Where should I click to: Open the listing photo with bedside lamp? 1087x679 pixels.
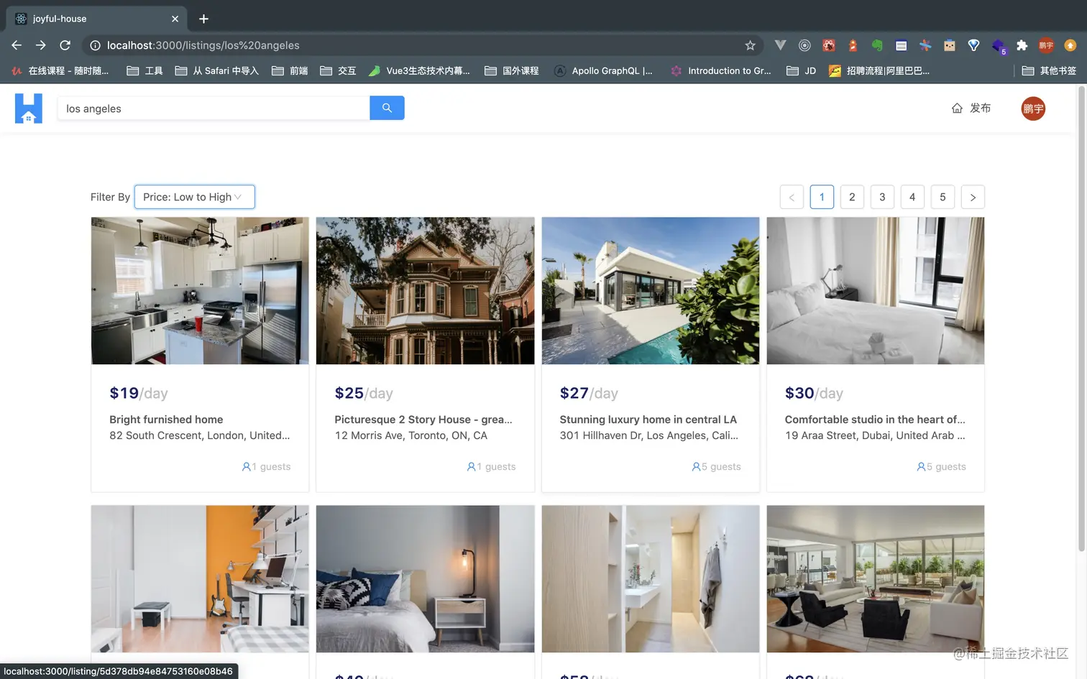425,579
